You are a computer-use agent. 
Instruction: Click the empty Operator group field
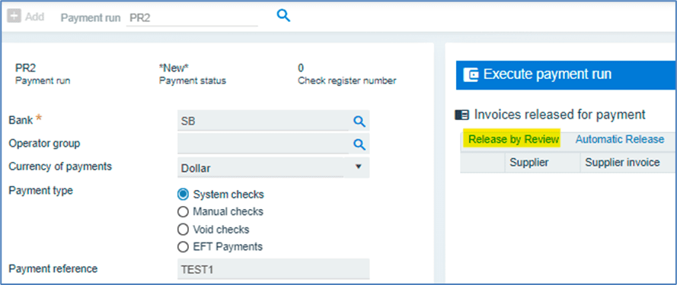click(x=263, y=144)
